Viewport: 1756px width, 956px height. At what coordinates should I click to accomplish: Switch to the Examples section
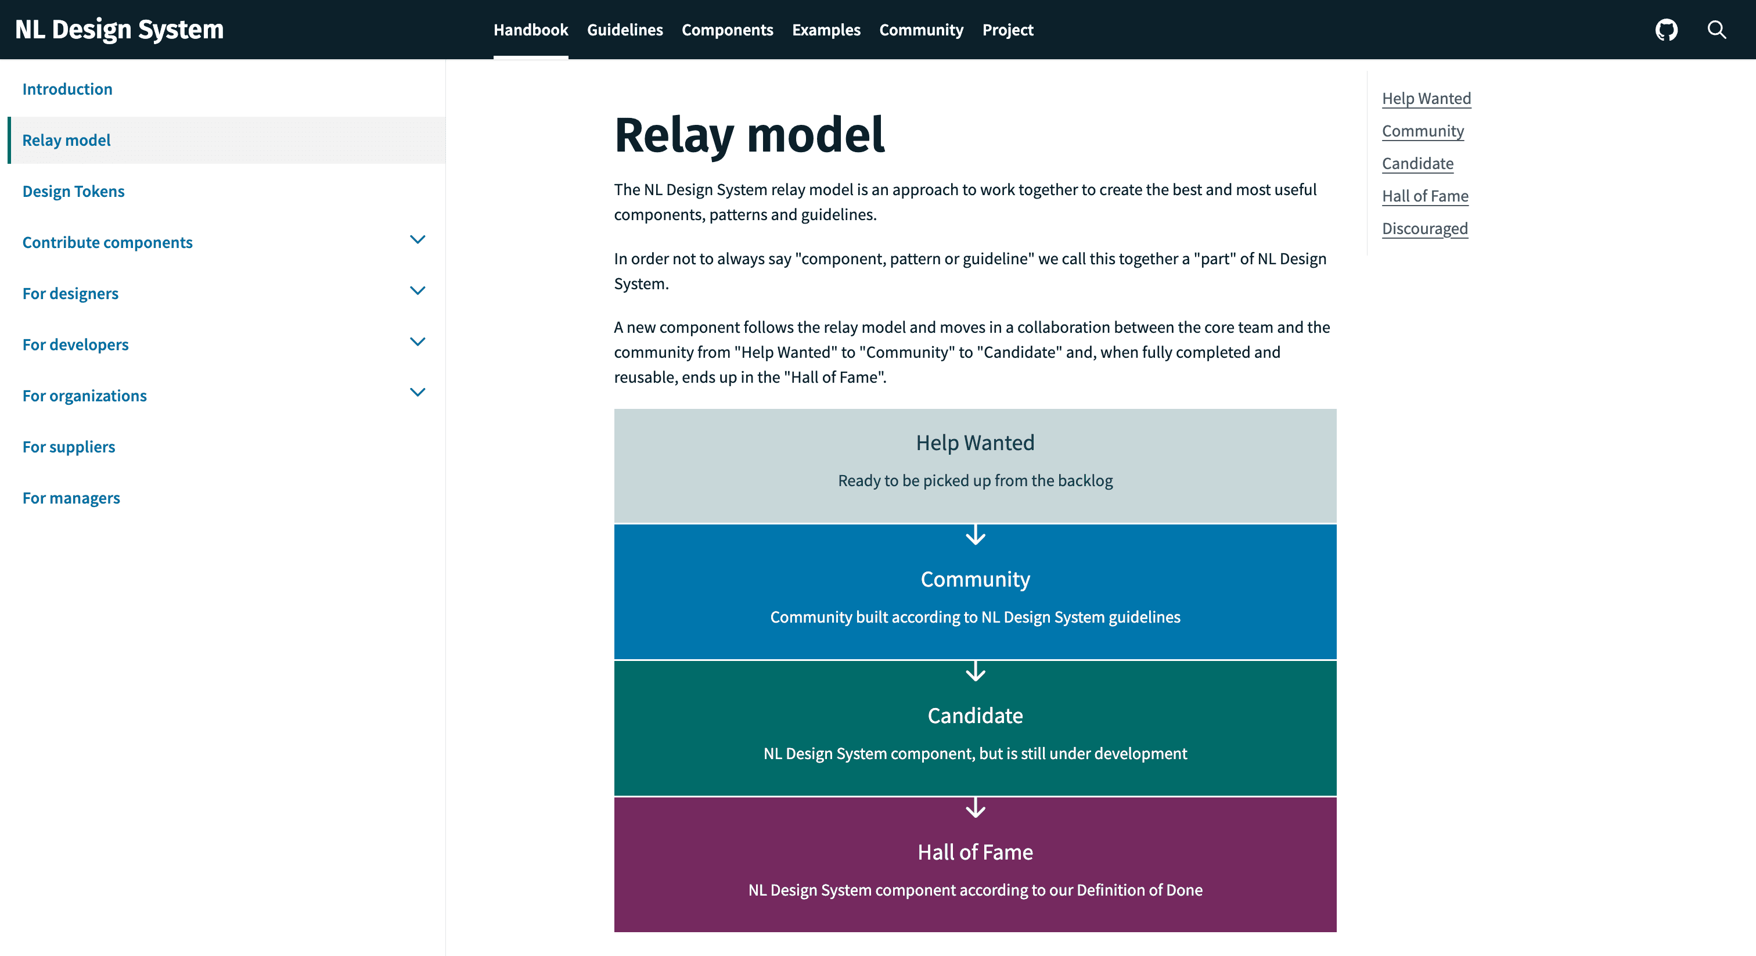826,30
